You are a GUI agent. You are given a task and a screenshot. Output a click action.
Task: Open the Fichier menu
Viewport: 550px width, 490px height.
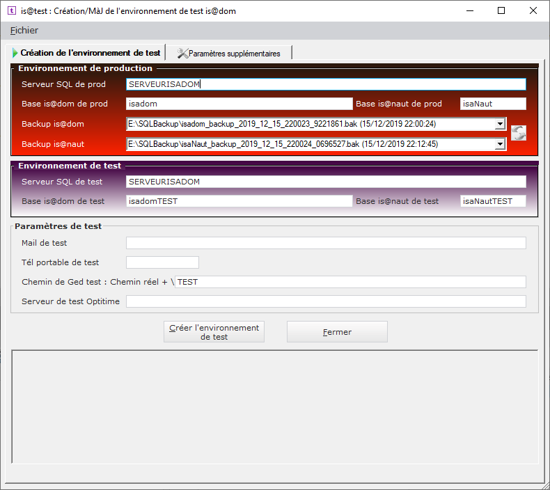click(24, 31)
